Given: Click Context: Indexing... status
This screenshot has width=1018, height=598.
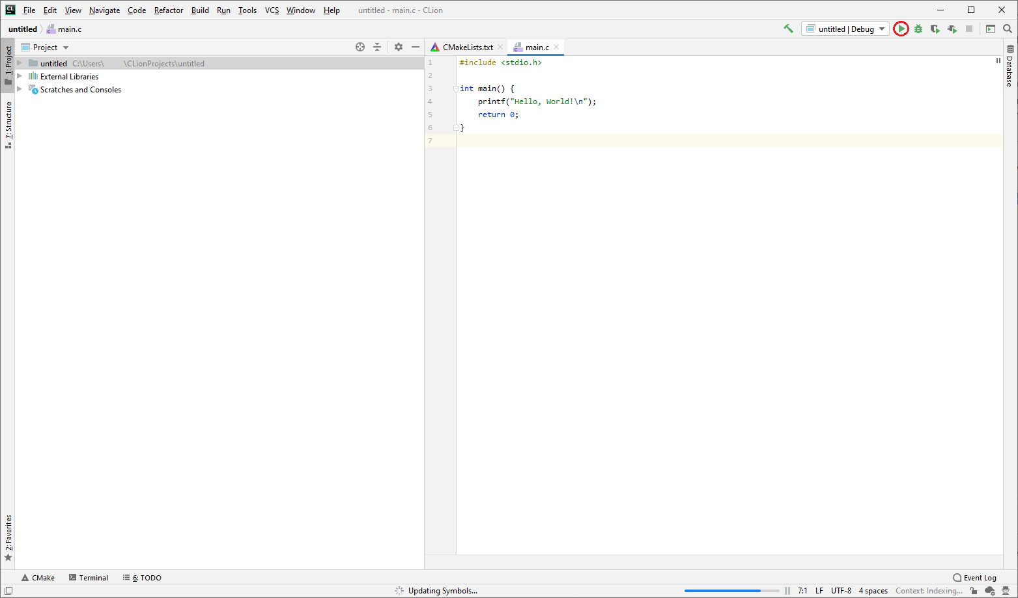Looking at the screenshot, I should [x=929, y=591].
